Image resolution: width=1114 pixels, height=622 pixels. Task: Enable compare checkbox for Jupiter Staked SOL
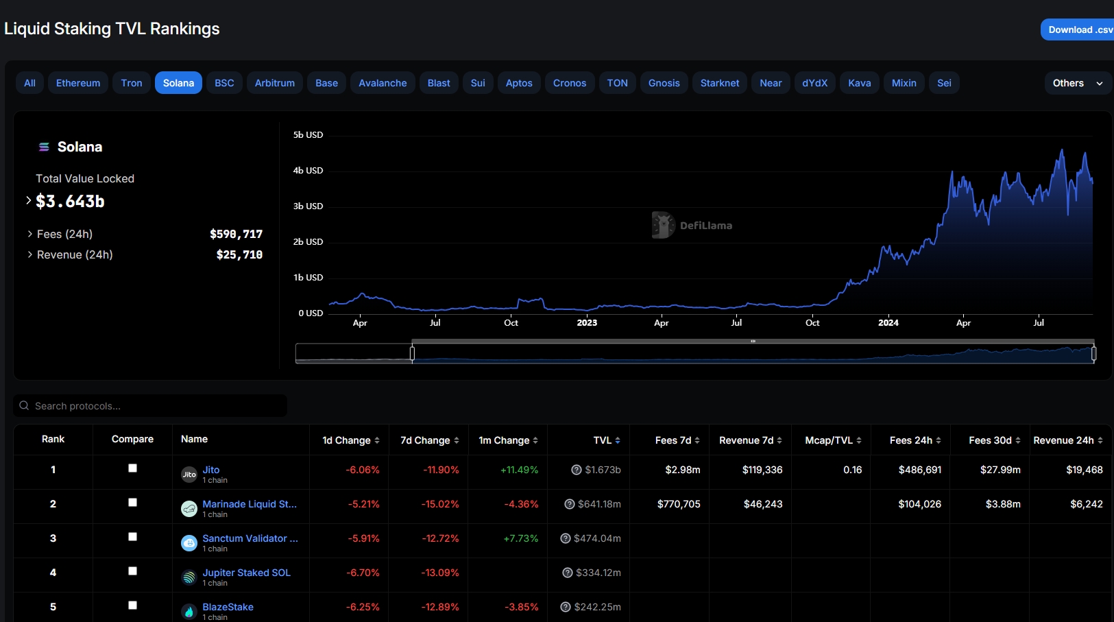coord(132,571)
